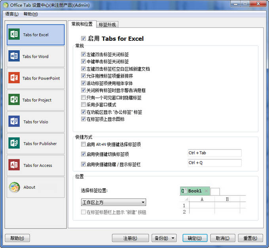This screenshot has height=248, width=269.
Task: Toggle 启用快捷键切换标签项 checkbox
Action: click(83, 154)
